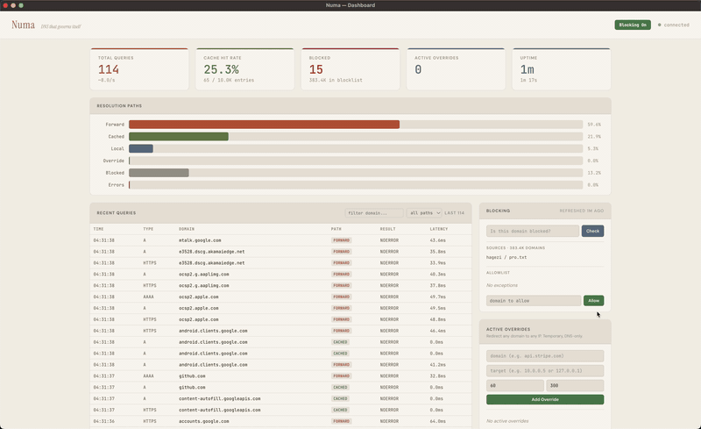Click the 'No active overrides' text
The width and height of the screenshot is (701, 429).
507,421
